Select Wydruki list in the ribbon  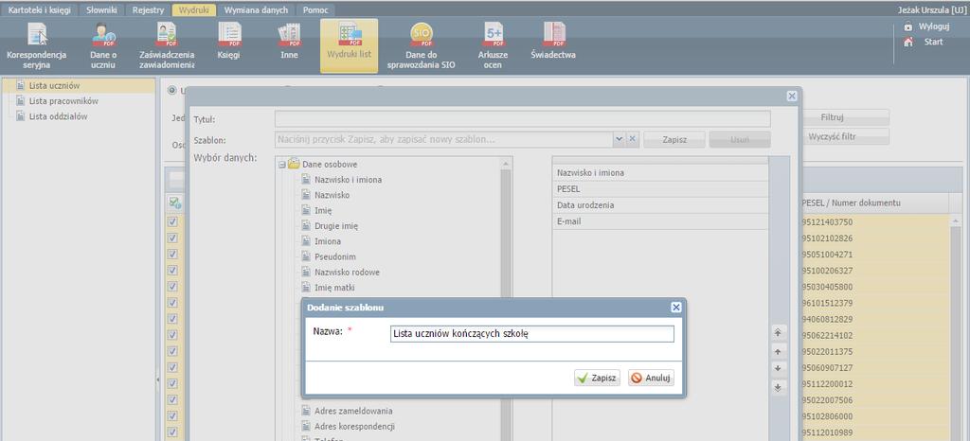click(x=349, y=44)
